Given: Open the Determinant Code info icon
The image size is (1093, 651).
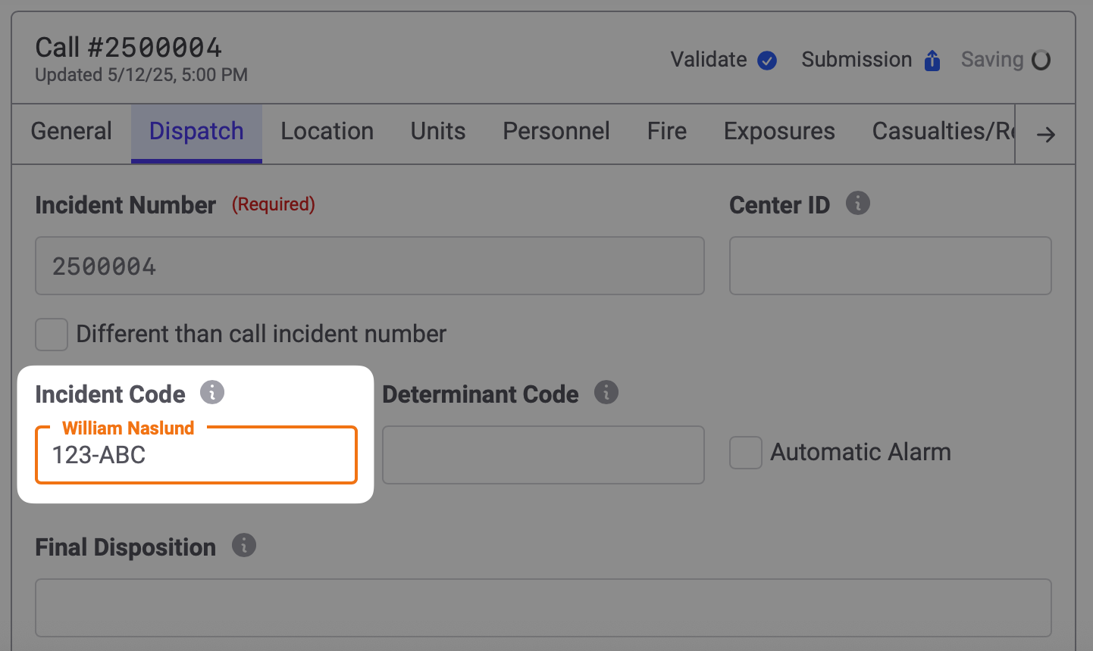Looking at the screenshot, I should (606, 392).
